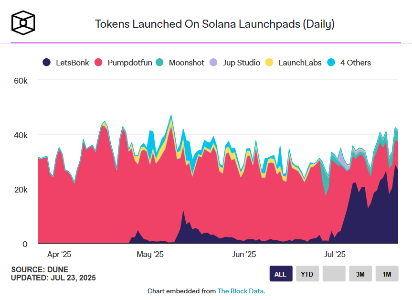Click the lavender Jup Studio legend dot
The image size is (412, 300).
[x=213, y=63]
